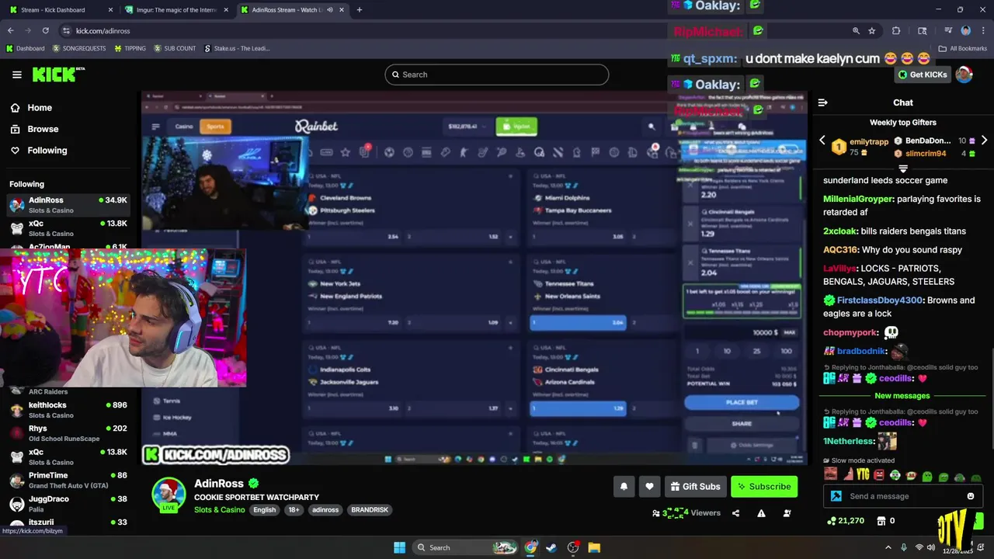Open JuggDraco channel in the following list

tap(68, 504)
